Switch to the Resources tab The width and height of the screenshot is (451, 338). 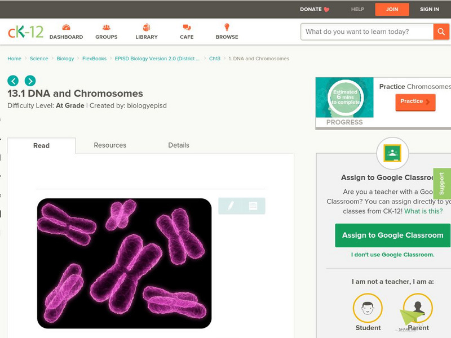pyautogui.click(x=110, y=145)
